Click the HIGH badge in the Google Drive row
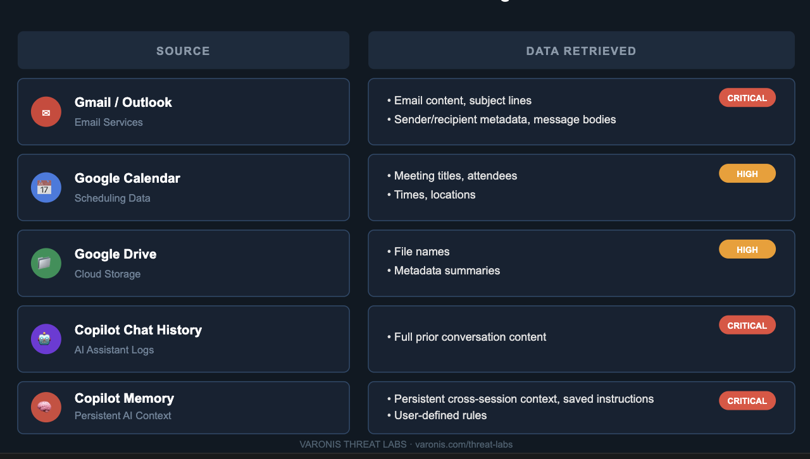 [x=747, y=250]
